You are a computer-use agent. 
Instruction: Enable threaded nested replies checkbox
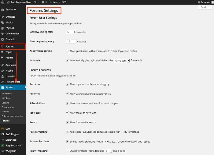tap(67, 151)
